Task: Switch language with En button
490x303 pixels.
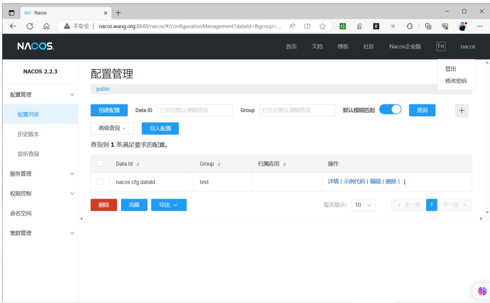Action: (441, 46)
